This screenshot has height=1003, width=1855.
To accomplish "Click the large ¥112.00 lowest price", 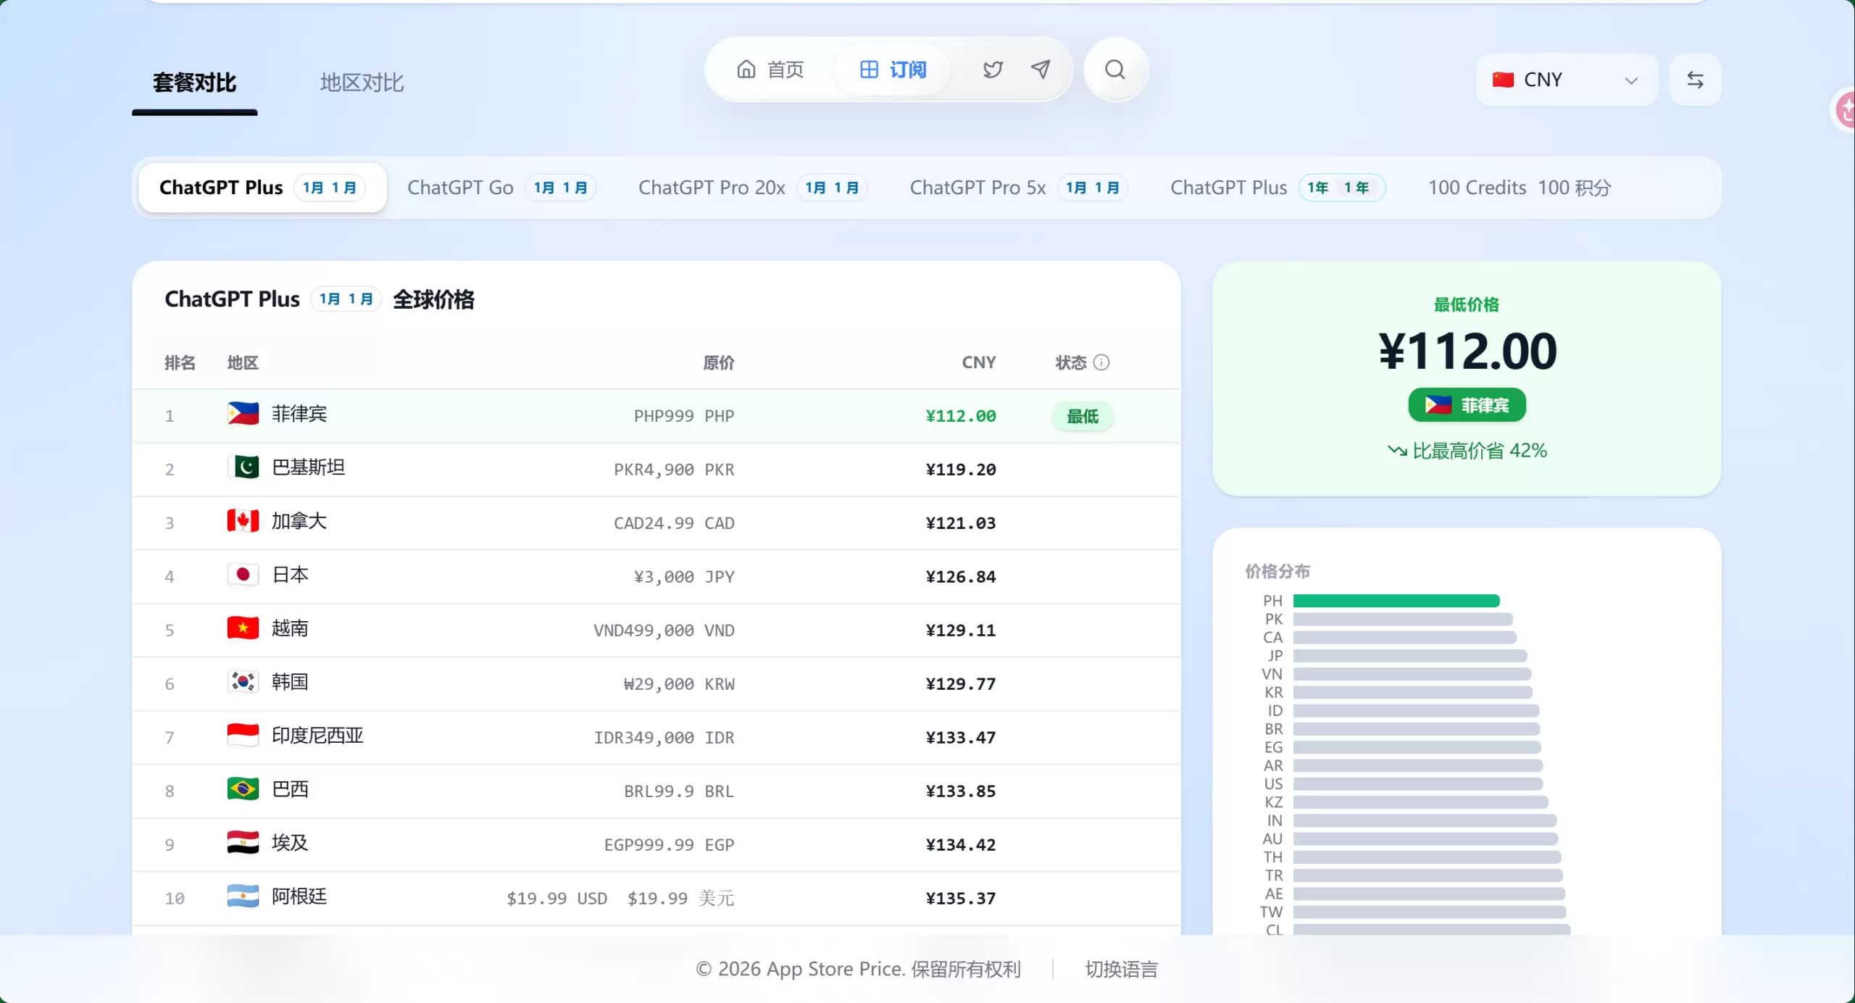I will tap(1467, 351).
